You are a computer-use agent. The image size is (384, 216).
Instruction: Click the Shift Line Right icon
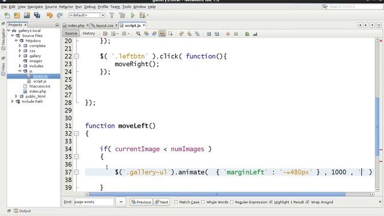click(217, 34)
